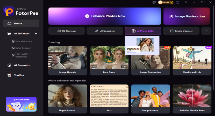The image size is (215, 116).
Task: Open the Stabilize Mobile Shots card
Action: pos(192,99)
